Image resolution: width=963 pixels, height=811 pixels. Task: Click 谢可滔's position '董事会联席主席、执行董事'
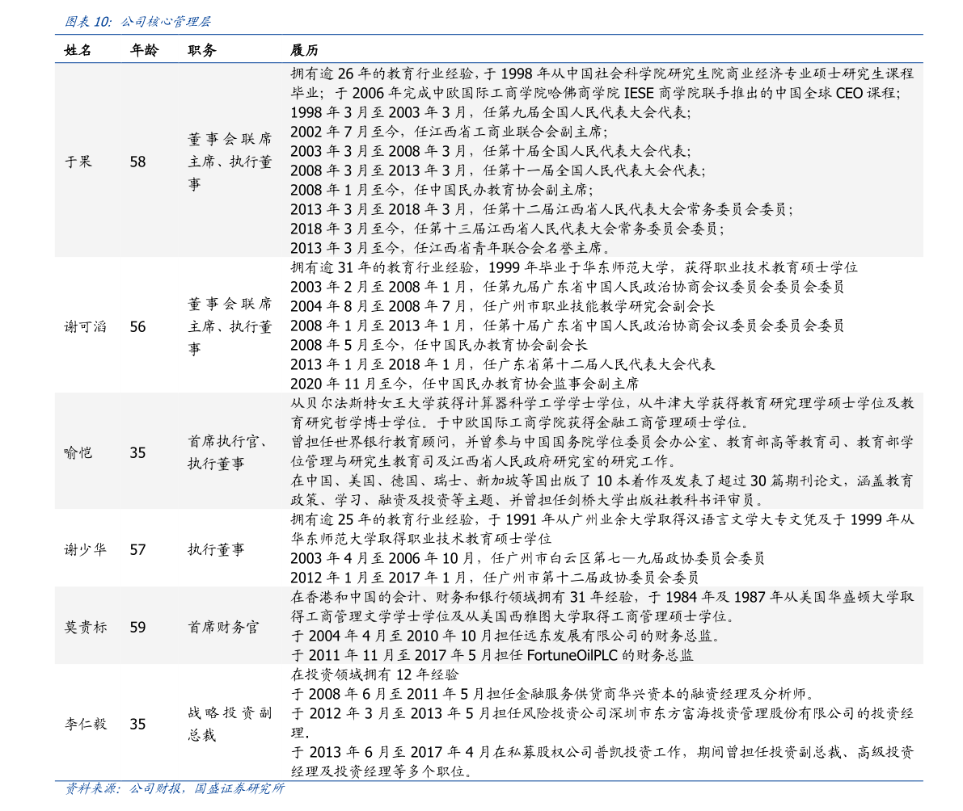(230, 326)
